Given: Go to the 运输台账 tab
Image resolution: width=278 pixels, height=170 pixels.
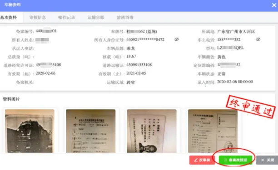Looking at the screenshot, I should 96,17.
